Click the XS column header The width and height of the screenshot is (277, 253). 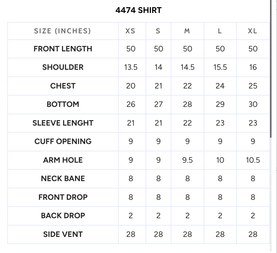coord(130,31)
